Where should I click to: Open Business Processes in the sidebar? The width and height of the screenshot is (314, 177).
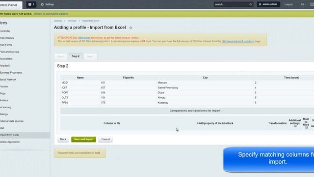coord(11,73)
